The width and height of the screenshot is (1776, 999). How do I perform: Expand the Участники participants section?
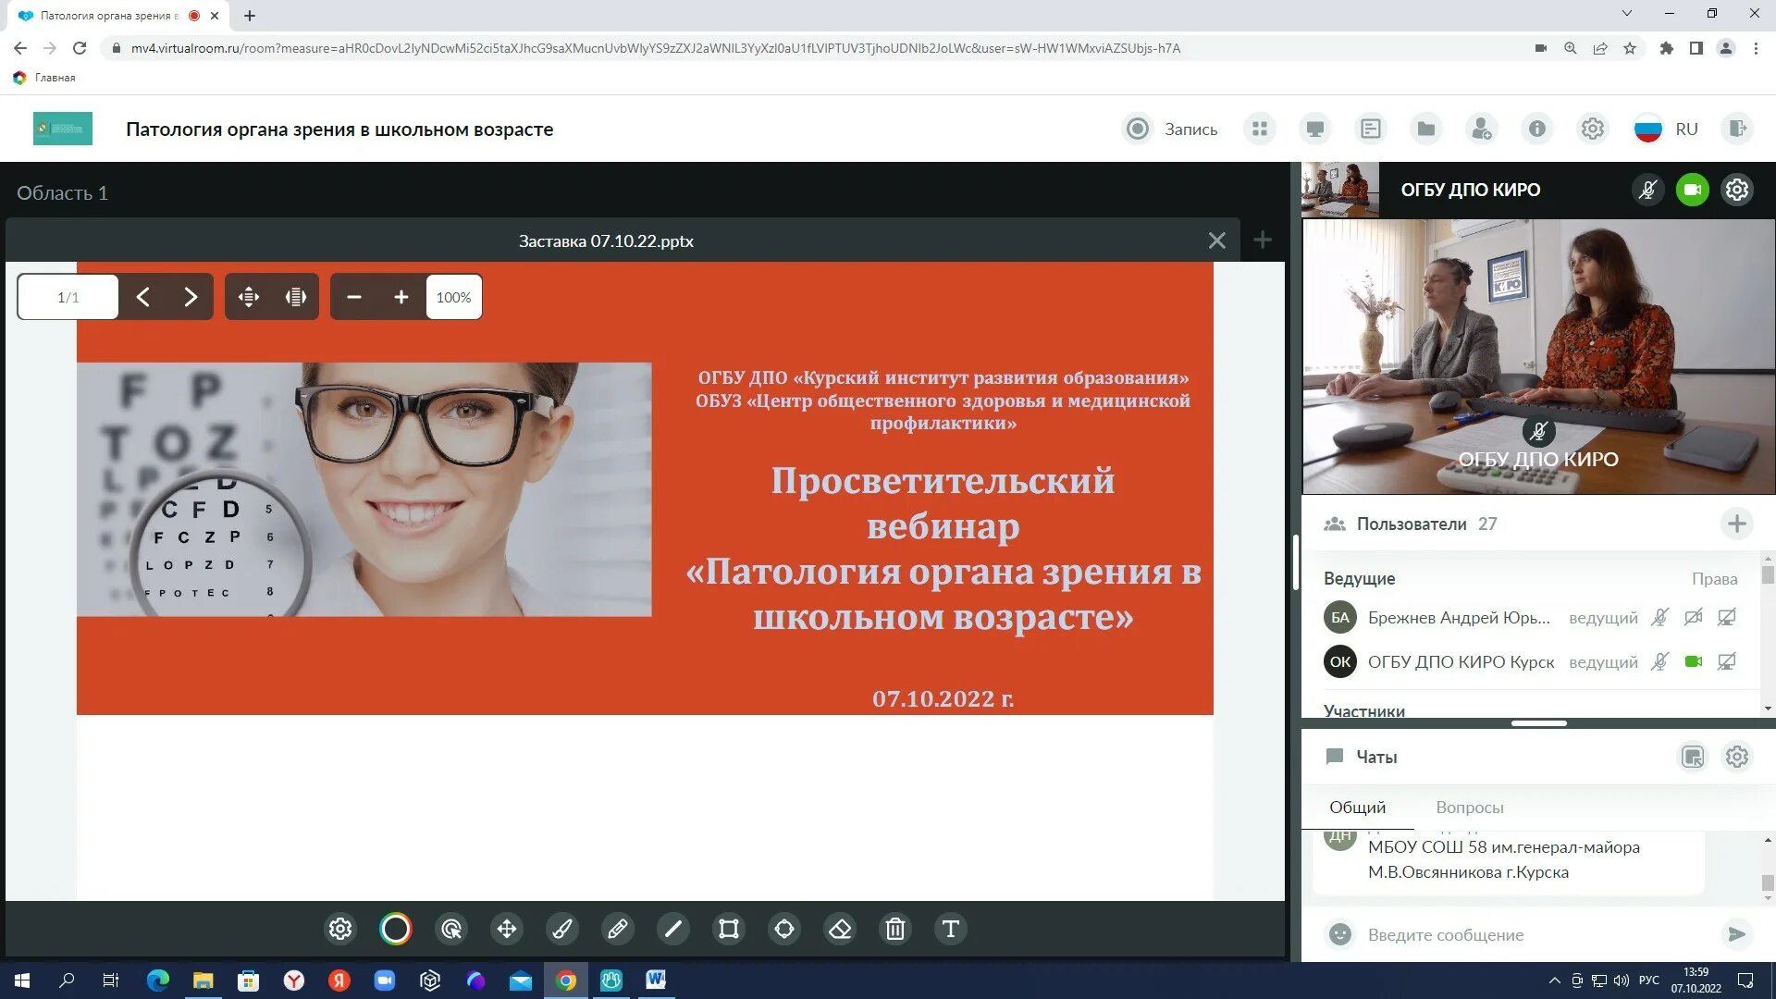(1363, 710)
